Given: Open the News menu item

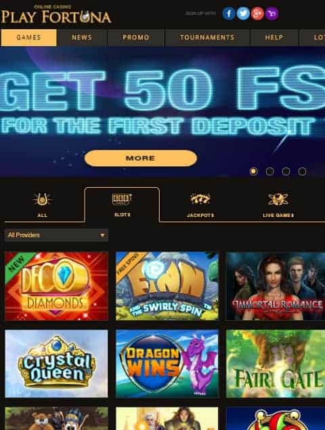Looking at the screenshot, I should coord(82,37).
